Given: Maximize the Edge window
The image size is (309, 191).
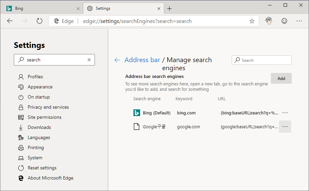Looking at the screenshot, I should coord(285,5).
